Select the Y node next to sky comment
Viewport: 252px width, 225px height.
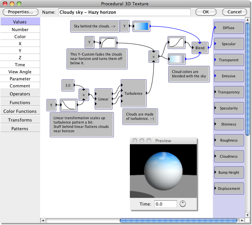tap(125, 26)
